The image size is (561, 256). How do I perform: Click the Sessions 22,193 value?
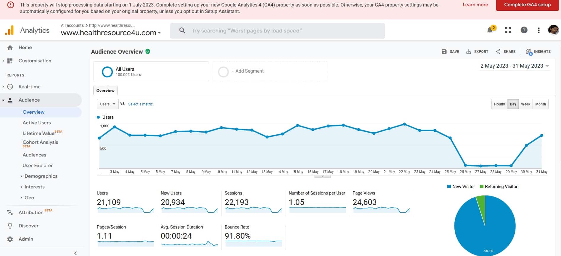pyautogui.click(x=237, y=202)
